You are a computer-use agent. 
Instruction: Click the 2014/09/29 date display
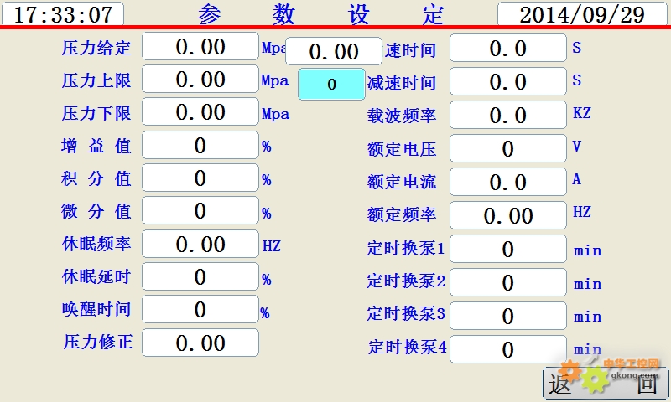point(581,14)
